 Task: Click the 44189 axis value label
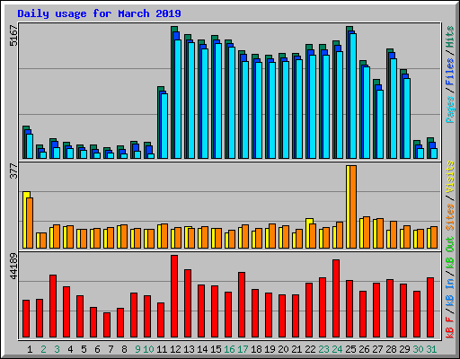coord(13,267)
